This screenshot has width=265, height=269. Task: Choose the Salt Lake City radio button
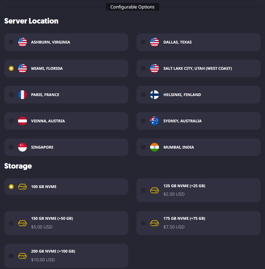pos(143,68)
